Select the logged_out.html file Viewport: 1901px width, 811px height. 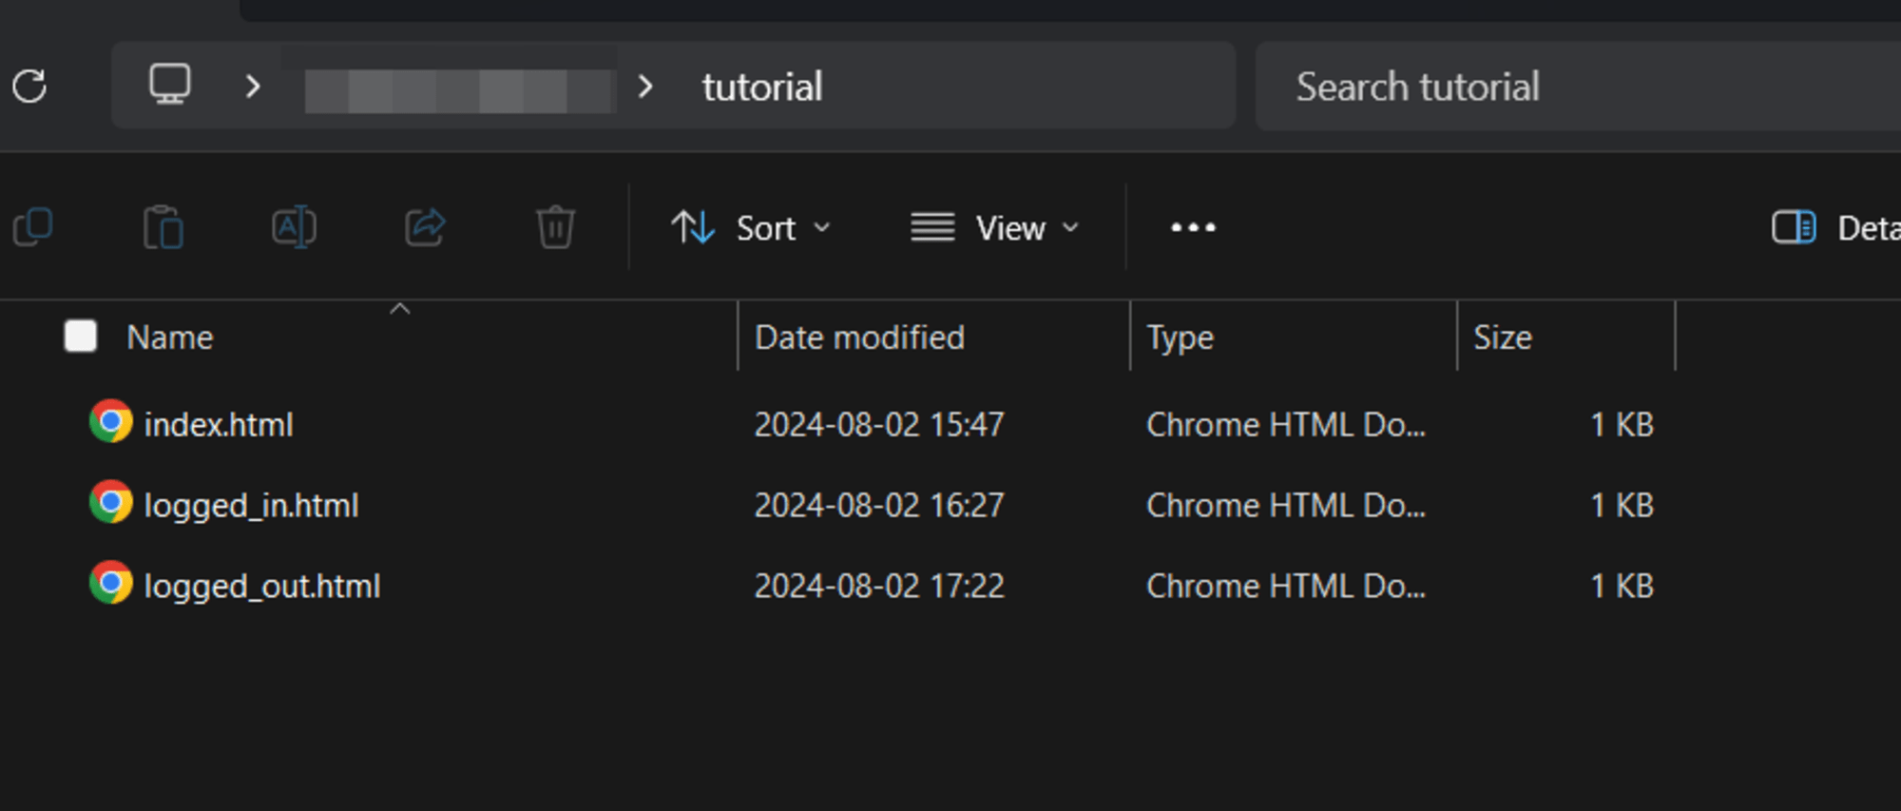tap(262, 586)
